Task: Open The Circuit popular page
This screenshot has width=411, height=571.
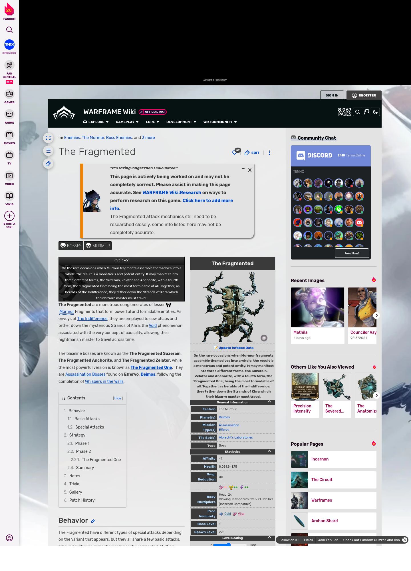Action: tap(334, 480)
